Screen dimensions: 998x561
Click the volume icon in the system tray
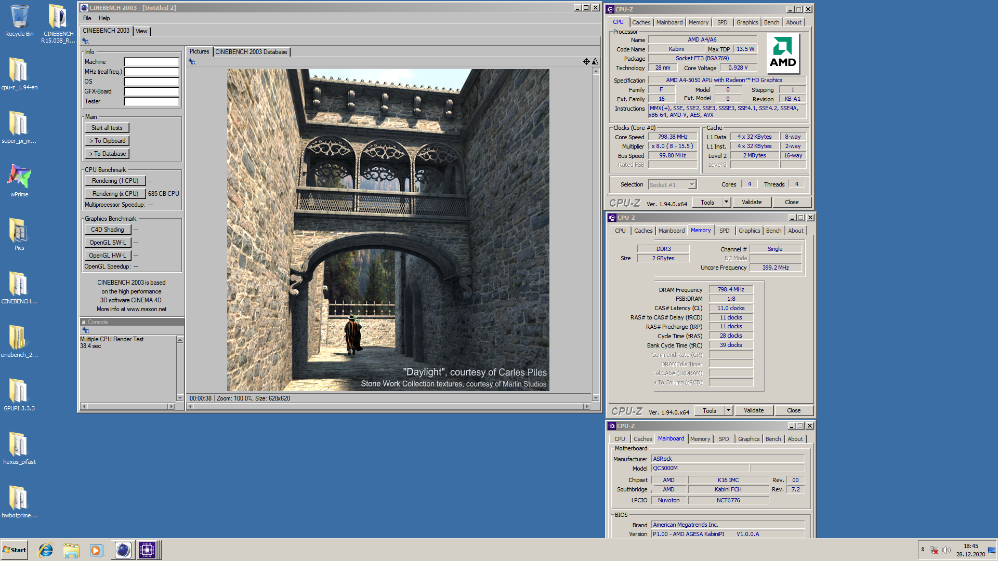coord(946,550)
